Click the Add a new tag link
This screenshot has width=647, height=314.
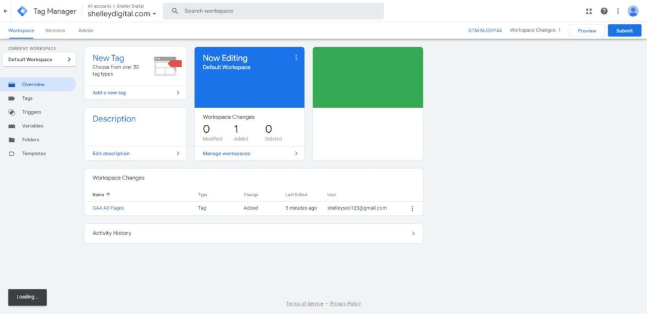click(x=110, y=93)
